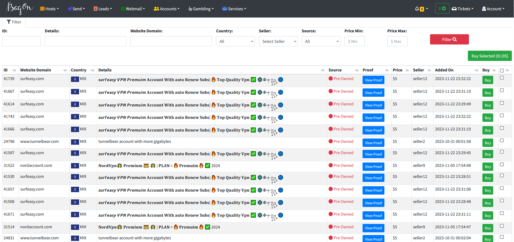Sort by Added On column arrows
The image size is (514, 242).
click(x=476, y=70)
